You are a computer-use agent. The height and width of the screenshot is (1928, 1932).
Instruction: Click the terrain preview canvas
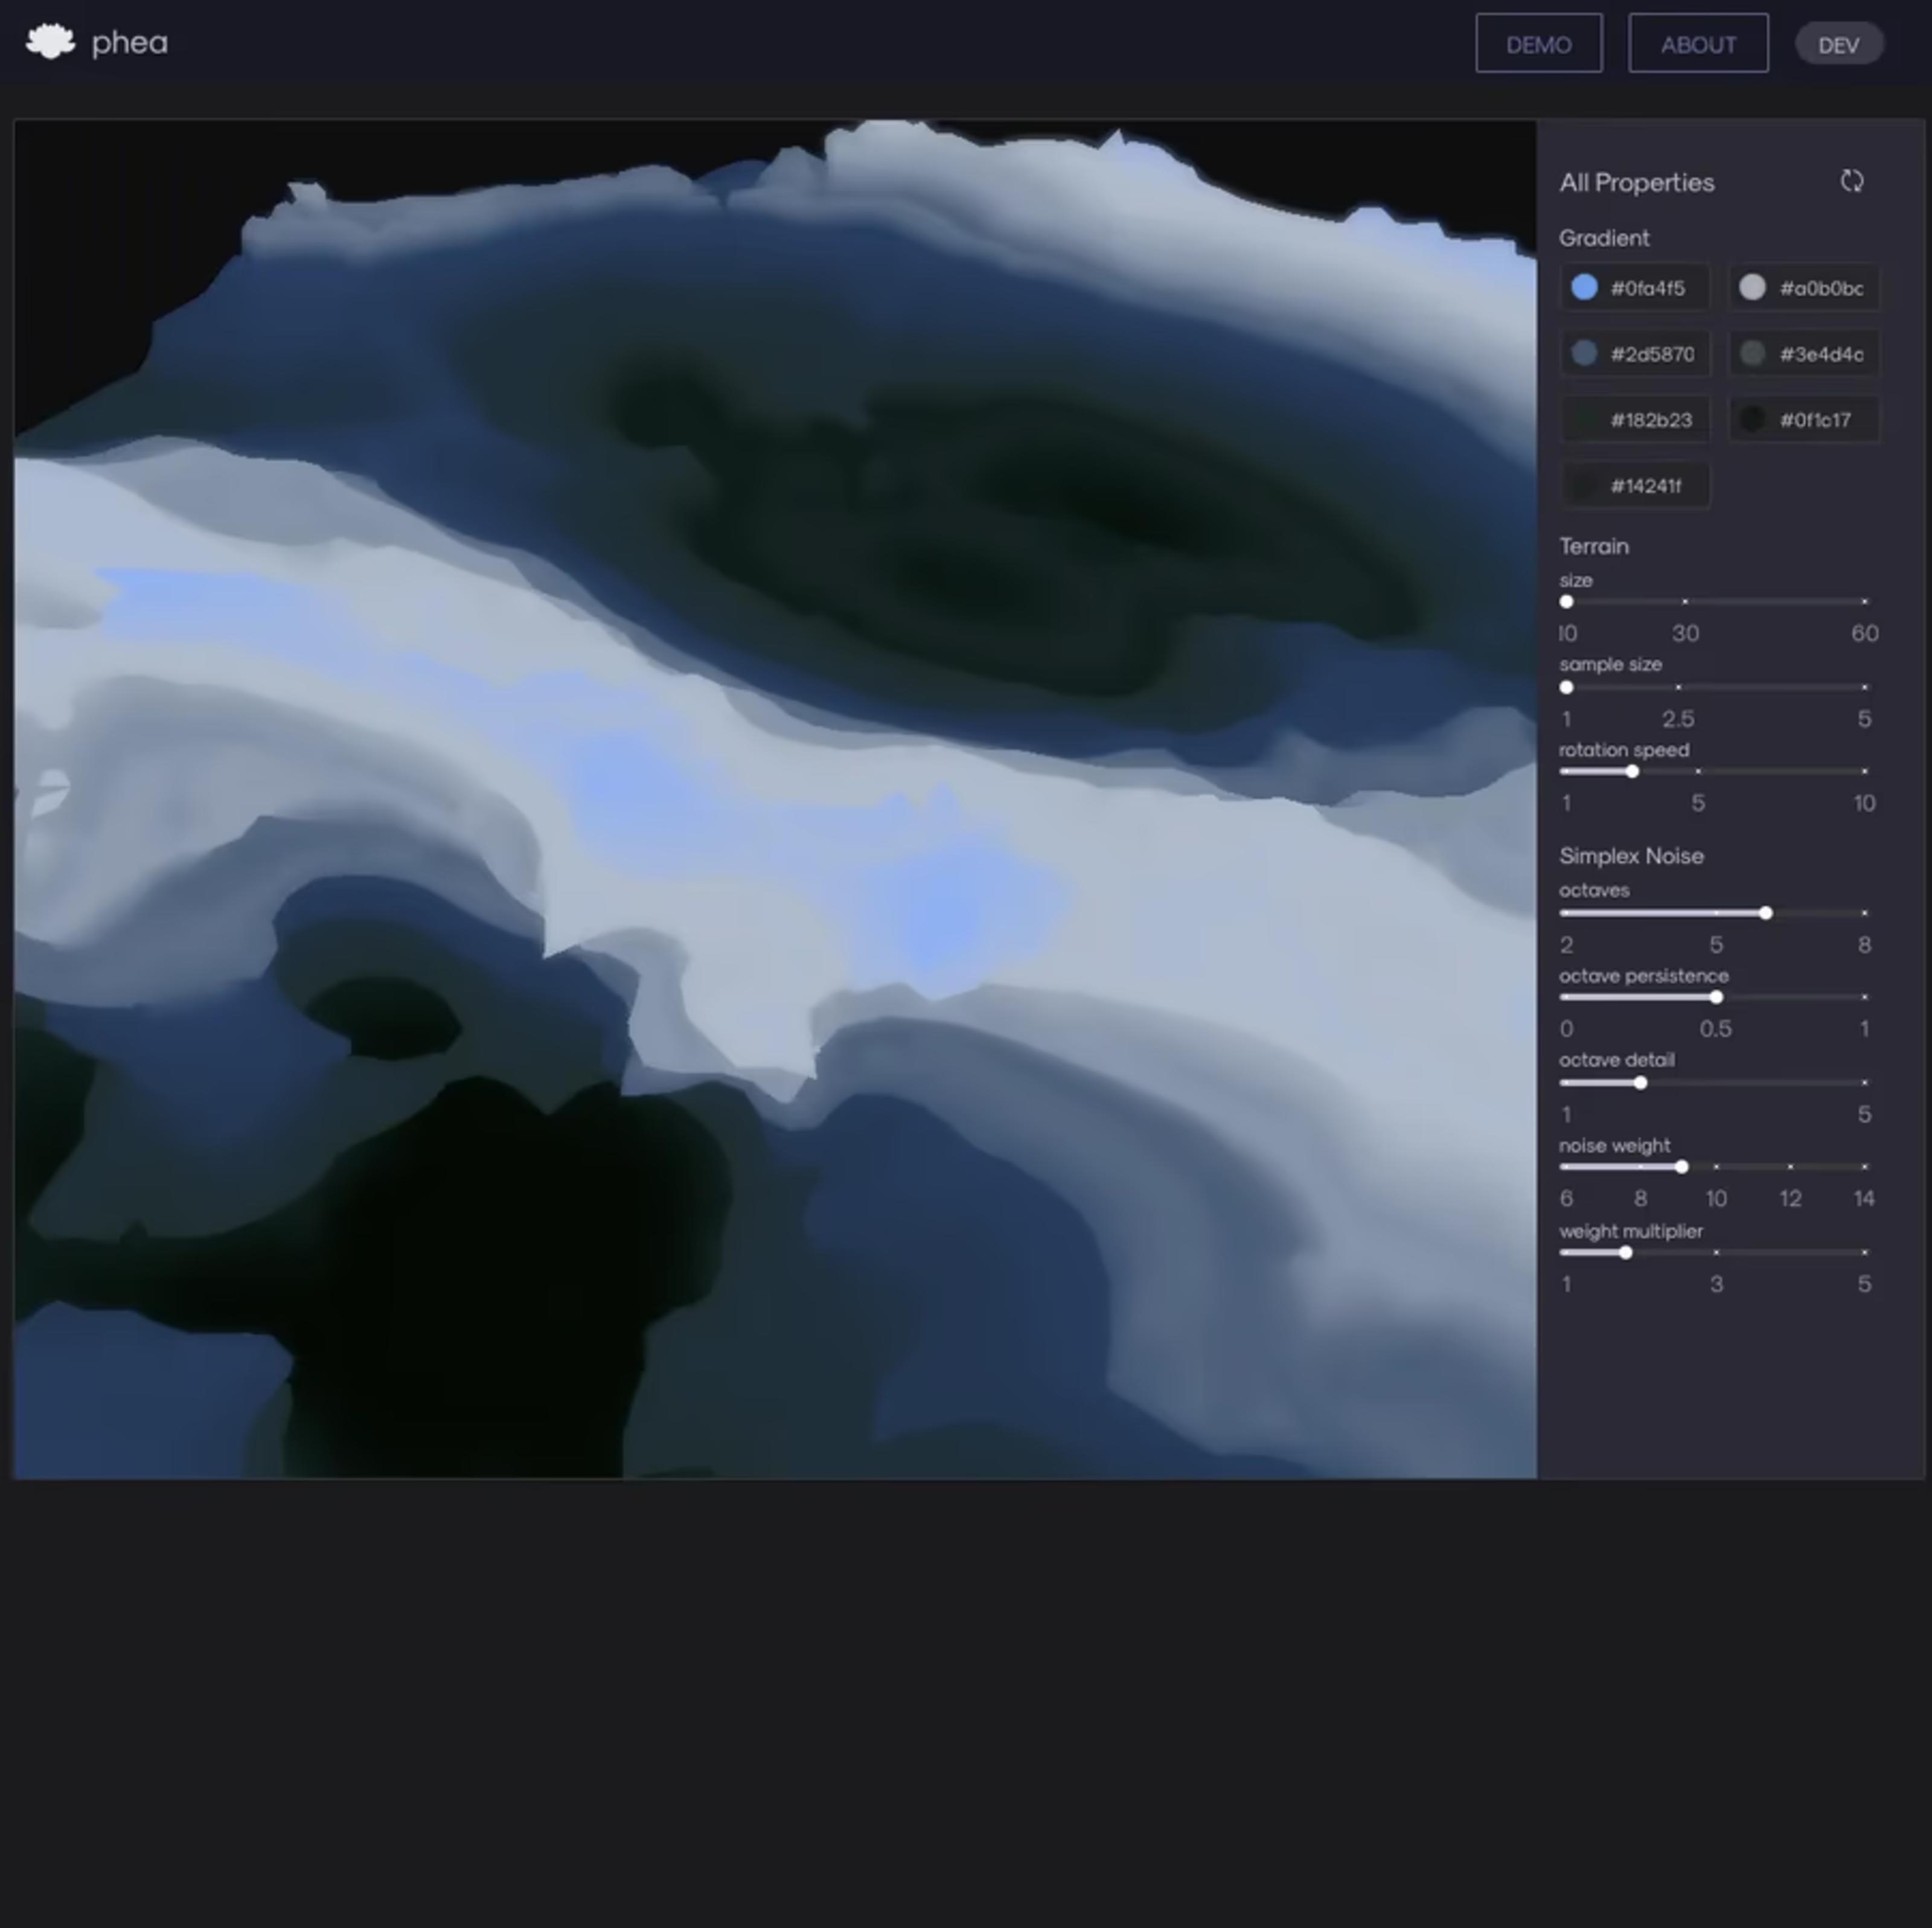click(775, 799)
